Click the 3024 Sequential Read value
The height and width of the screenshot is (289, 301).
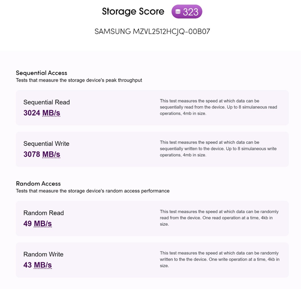tap(32, 113)
